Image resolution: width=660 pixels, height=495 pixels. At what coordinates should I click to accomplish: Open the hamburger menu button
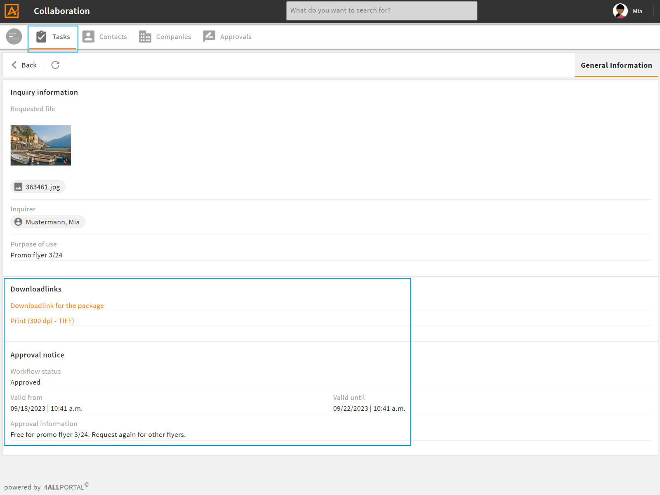14,37
